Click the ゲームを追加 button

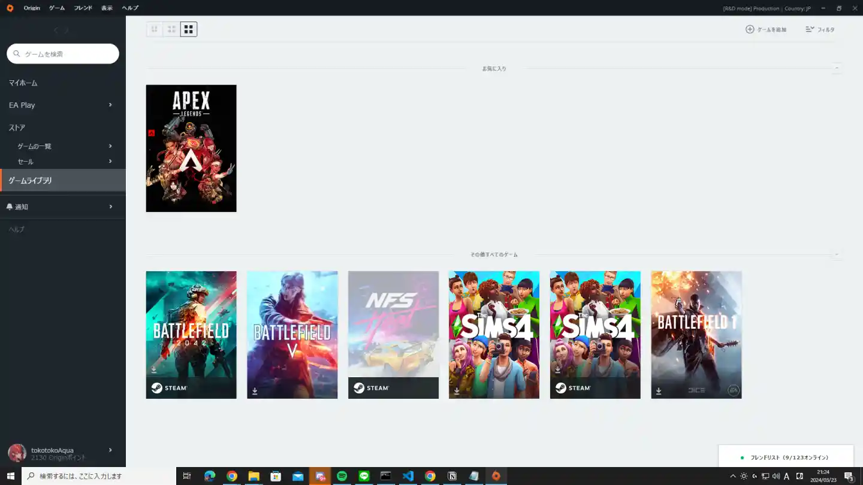pos(766,29)
